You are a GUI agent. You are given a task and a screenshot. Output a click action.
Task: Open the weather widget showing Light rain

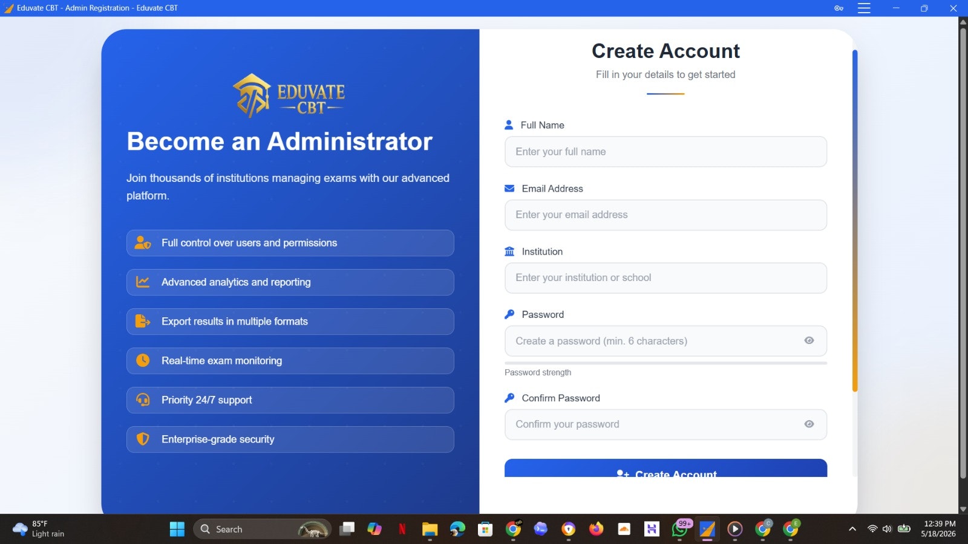(39, 529)
